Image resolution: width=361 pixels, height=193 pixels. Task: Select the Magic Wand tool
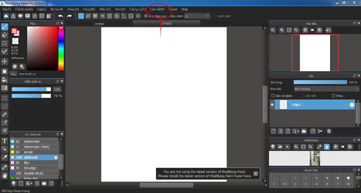tap(4, 114)
